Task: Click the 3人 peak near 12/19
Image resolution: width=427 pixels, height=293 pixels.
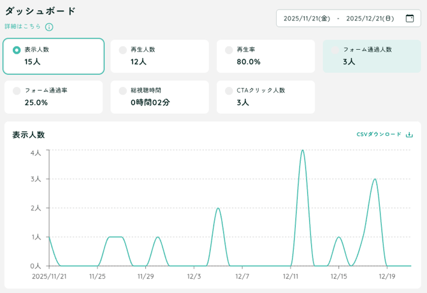Action: click(x=375, y=179)
